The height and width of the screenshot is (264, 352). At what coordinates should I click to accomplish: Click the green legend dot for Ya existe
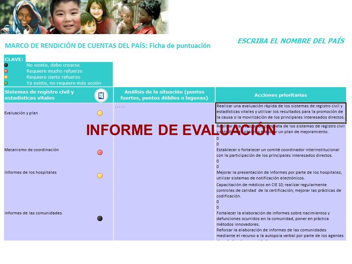click(x=6, y=83)
